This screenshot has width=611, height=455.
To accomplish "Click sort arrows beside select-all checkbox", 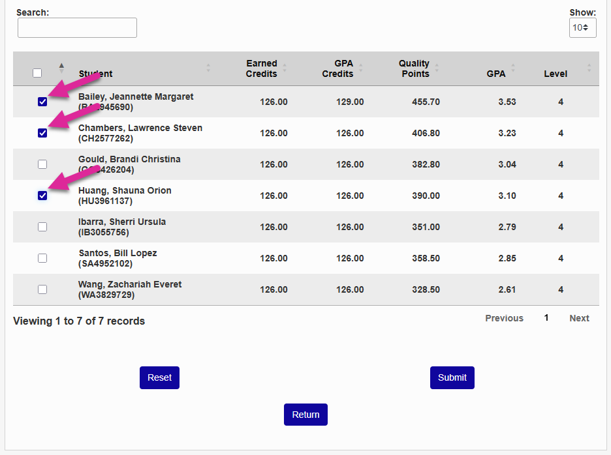I will click(61, 68).
